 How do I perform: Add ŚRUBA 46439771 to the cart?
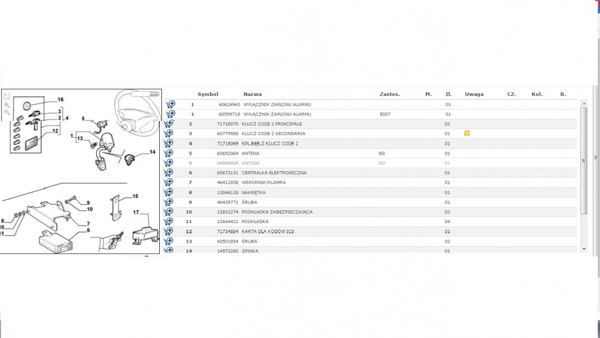point(168,202)
